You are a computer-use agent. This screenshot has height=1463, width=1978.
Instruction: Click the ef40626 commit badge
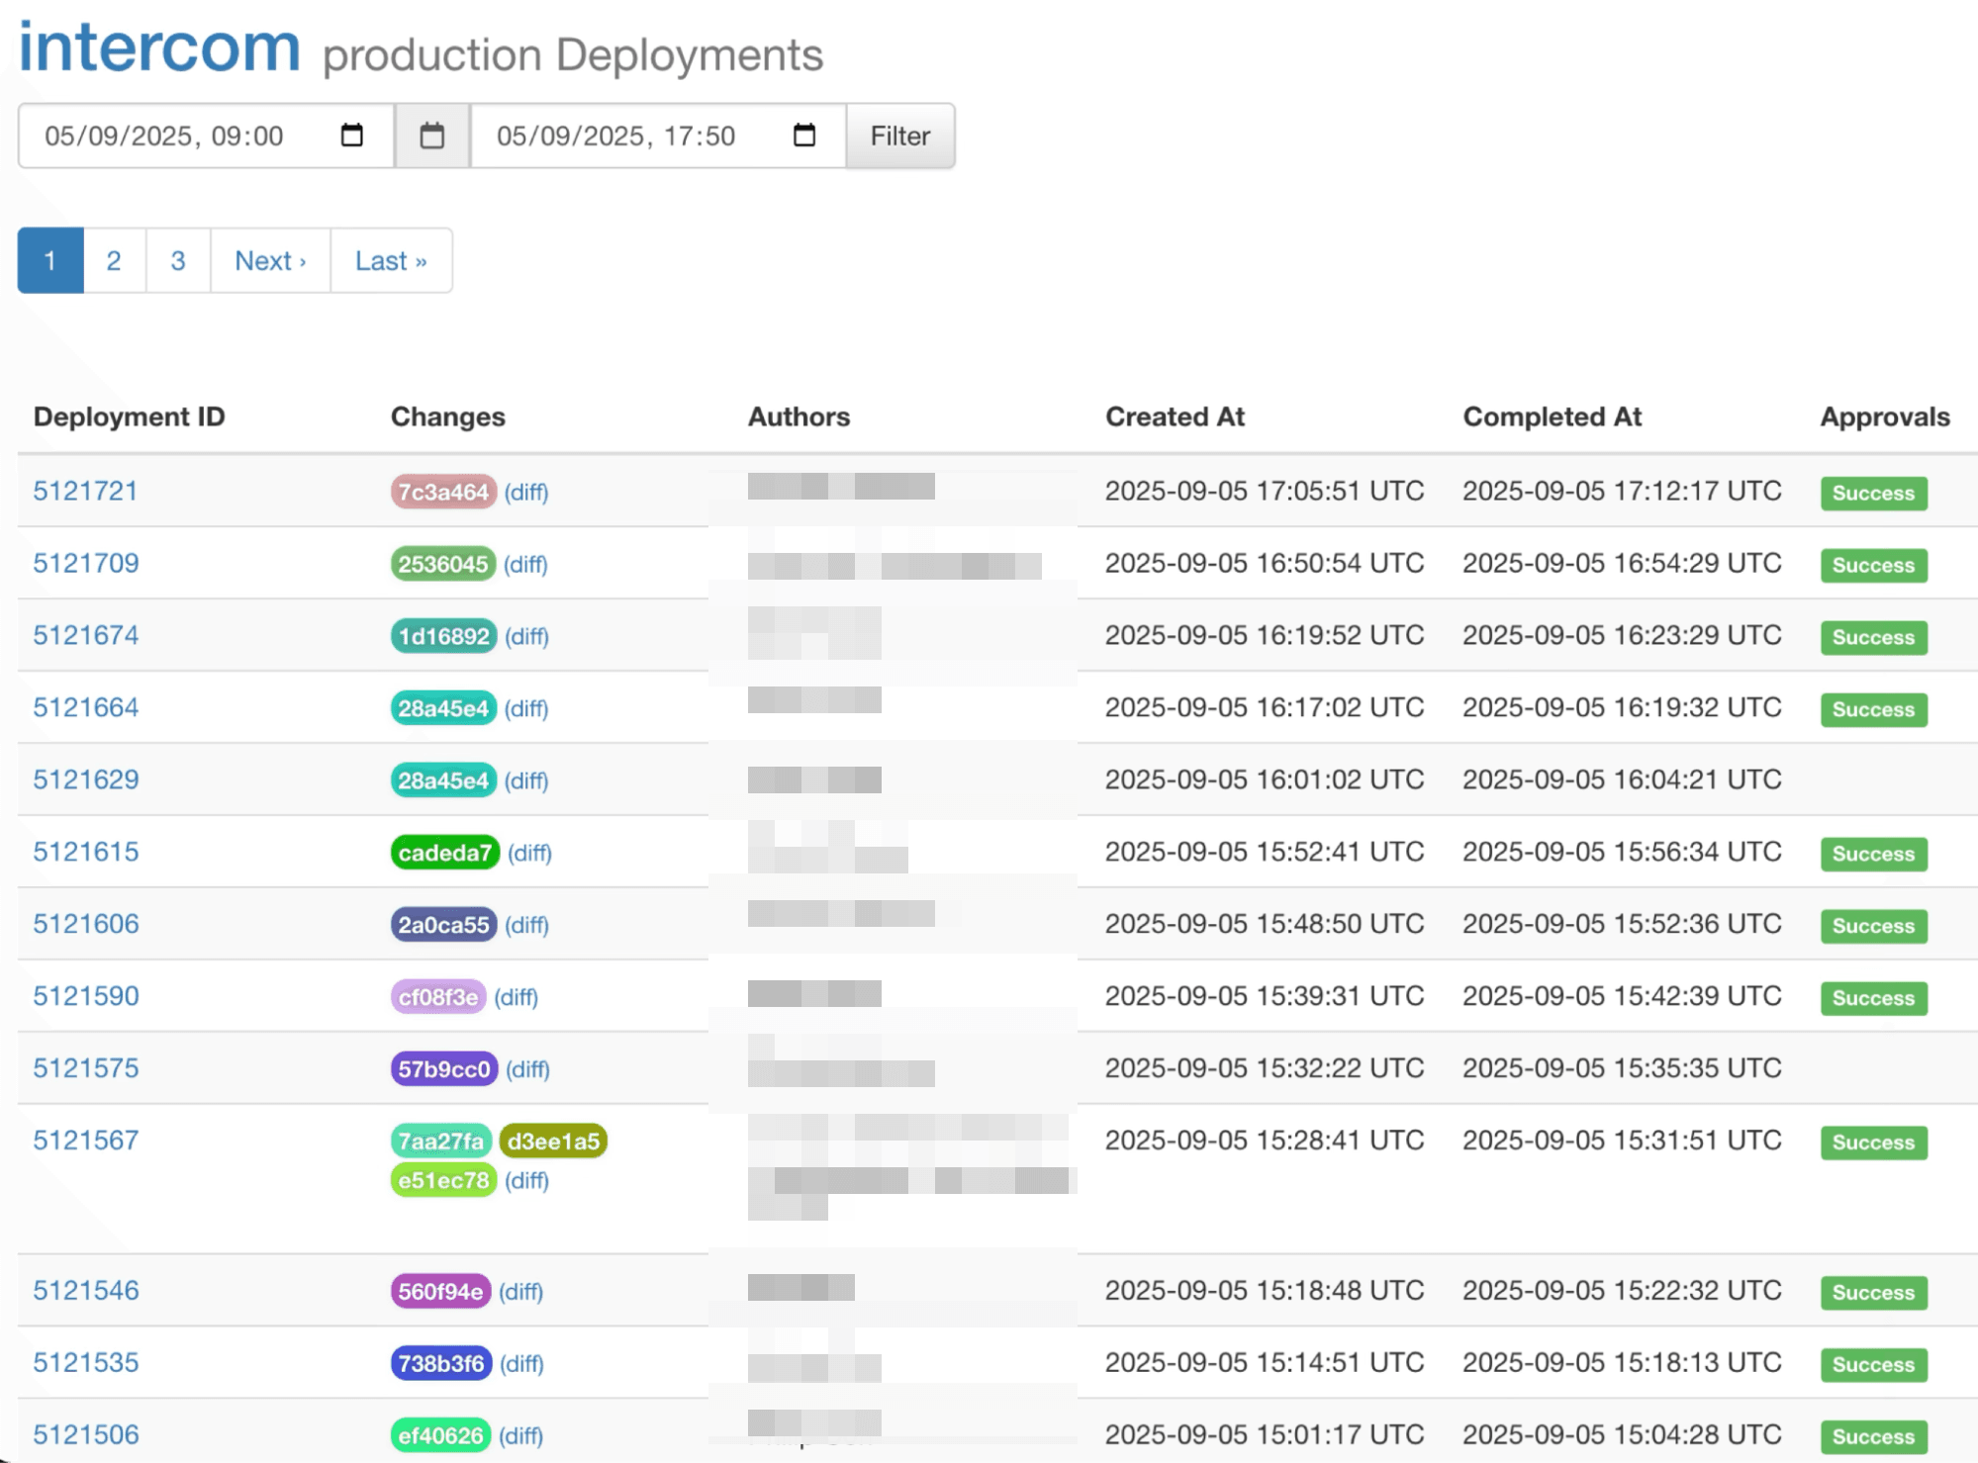pos(440,1434)
